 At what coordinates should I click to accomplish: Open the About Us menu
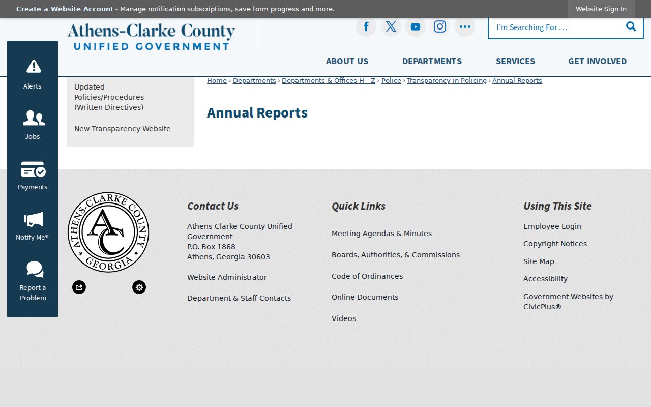(x=347, y=61)
